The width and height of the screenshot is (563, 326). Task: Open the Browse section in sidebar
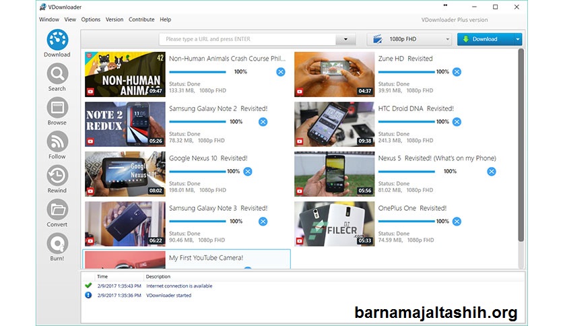(x=57, y=111)
